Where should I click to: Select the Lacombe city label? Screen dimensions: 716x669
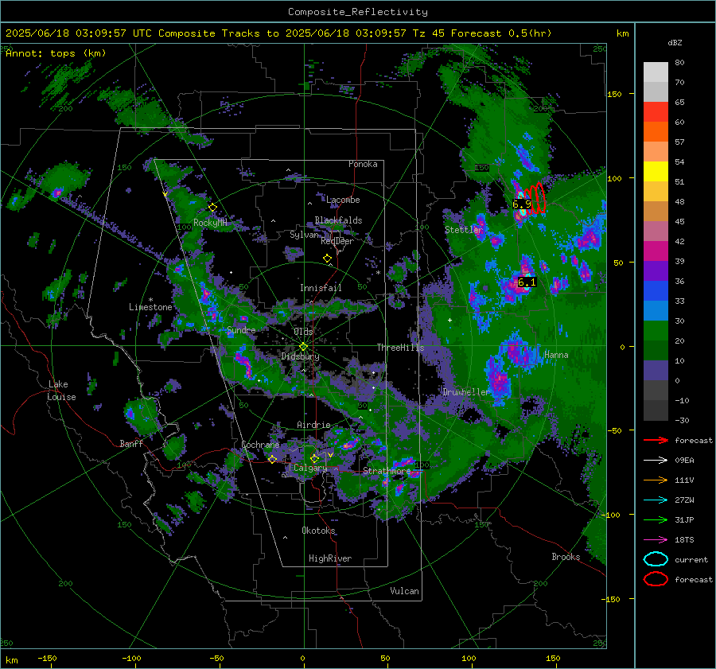343,200
